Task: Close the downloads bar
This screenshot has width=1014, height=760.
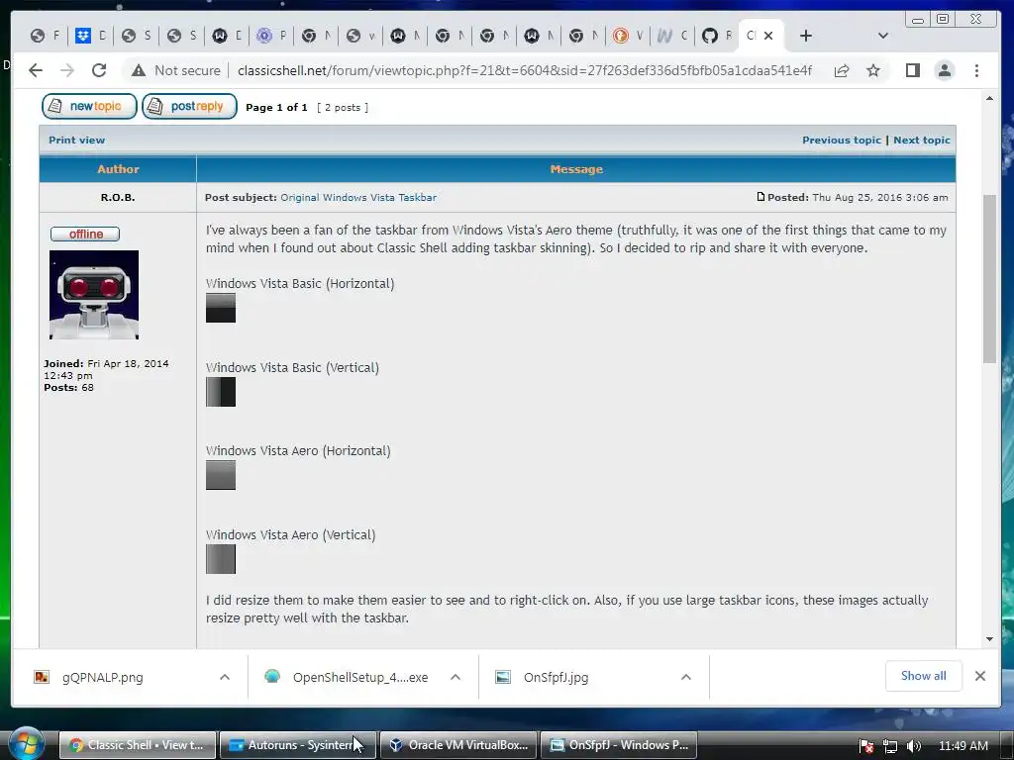Action: 980,676
